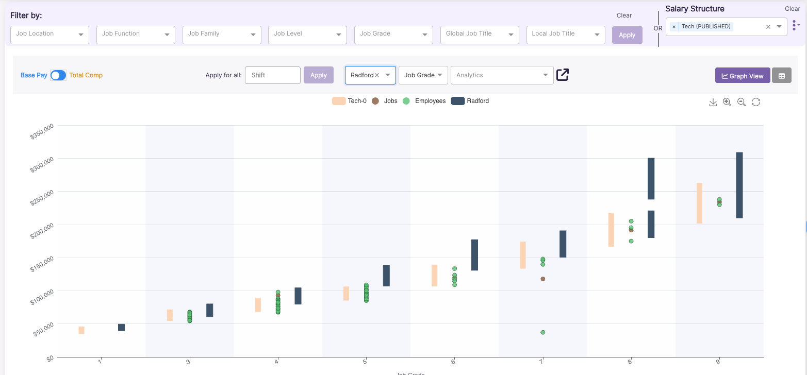The width and height of the screenshot is (807, 375).
Task: Open the Job Location dropdown
Action: (x=50, y=35)
